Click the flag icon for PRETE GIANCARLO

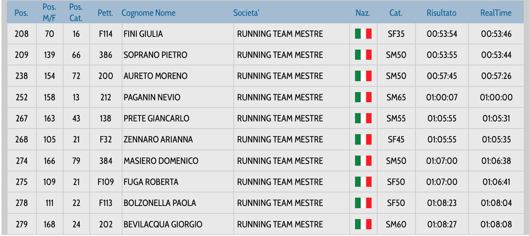point(363,118)
